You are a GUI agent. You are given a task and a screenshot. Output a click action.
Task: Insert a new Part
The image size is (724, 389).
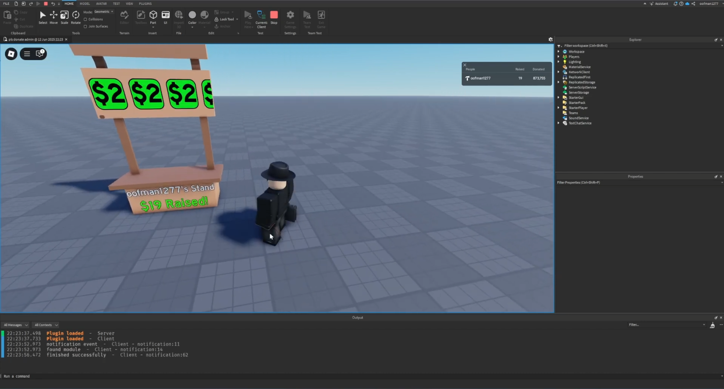153,16
